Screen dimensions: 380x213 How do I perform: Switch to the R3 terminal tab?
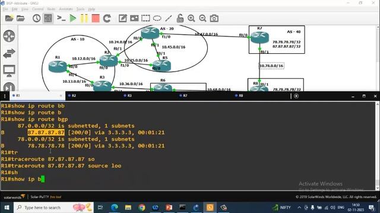click(x=129, y=96)
